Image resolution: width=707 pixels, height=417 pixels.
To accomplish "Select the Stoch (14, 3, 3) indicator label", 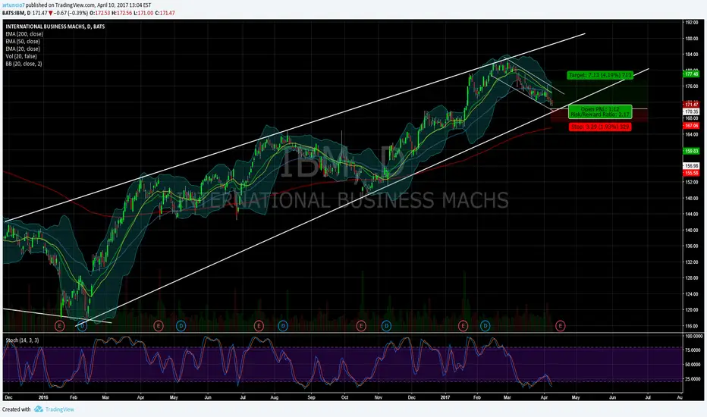I will click(x=22, y=340).
